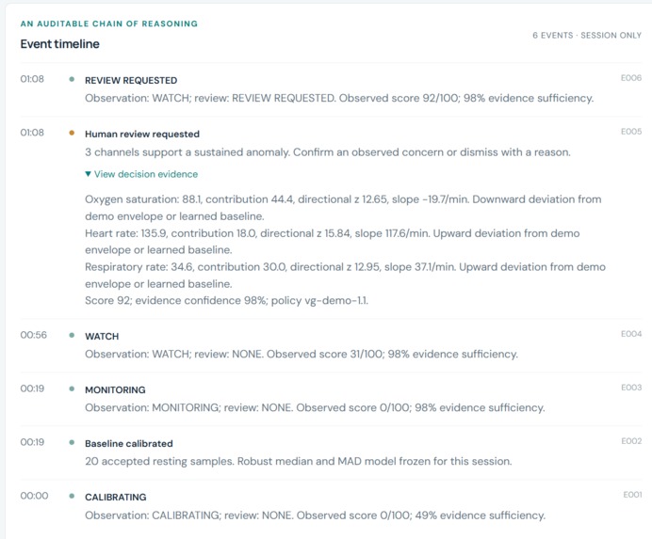The image size is (652, 539).
Task: Click the 00:19 timestamp of Baseline calibrated
Action: [x=32, y=442]
